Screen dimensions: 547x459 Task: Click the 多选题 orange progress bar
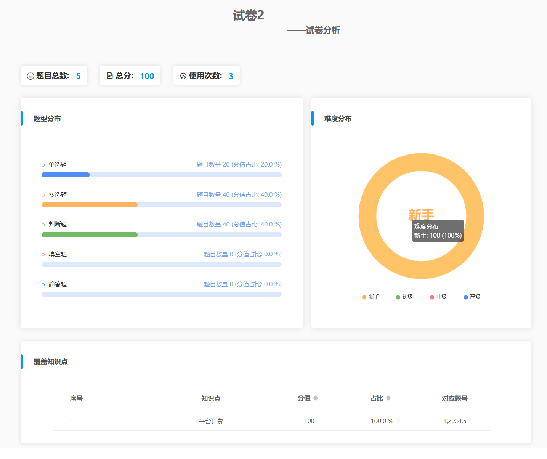click(x=90, y=205)
